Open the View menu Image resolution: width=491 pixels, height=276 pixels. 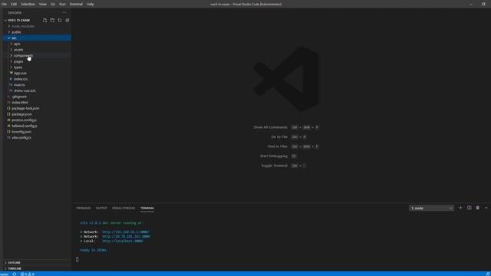(x=43, y=4)
